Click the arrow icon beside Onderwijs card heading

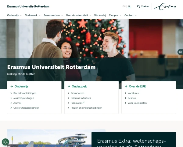point(12,86)
